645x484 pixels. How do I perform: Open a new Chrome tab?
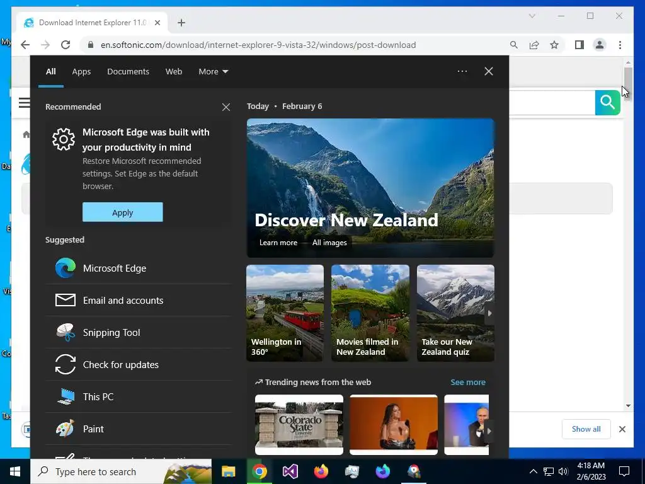181,23
